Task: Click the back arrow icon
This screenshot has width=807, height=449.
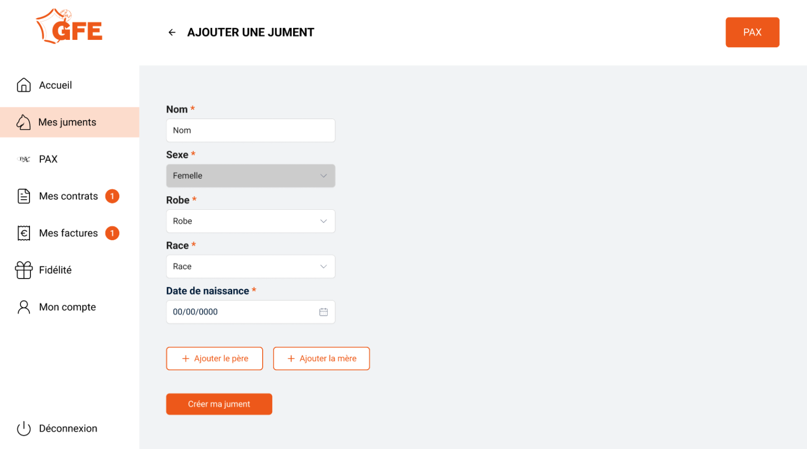Action: pos(172,33)
